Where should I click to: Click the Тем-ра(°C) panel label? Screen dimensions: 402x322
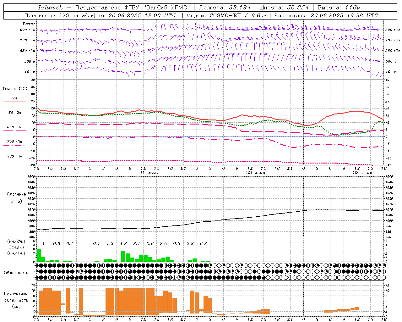click(x=15, y=89)
